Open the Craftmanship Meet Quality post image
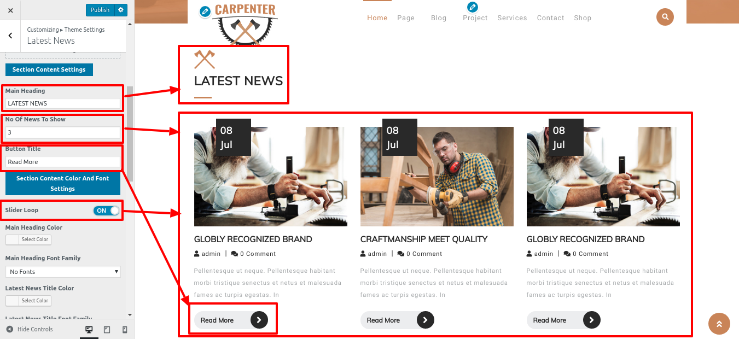 pyautogui.click(x=437, y=177)
